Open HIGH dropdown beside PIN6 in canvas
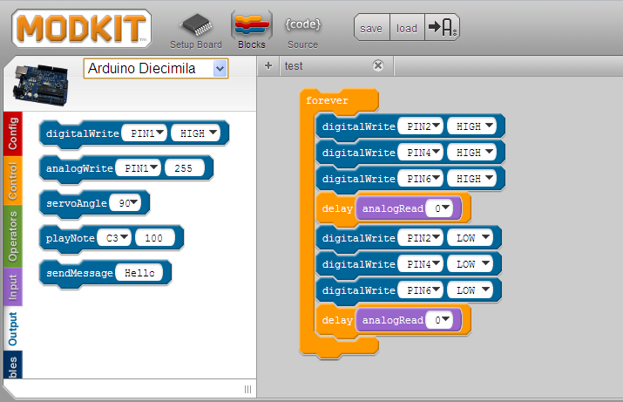Screen dimensions: 623x402 (471, 179)
